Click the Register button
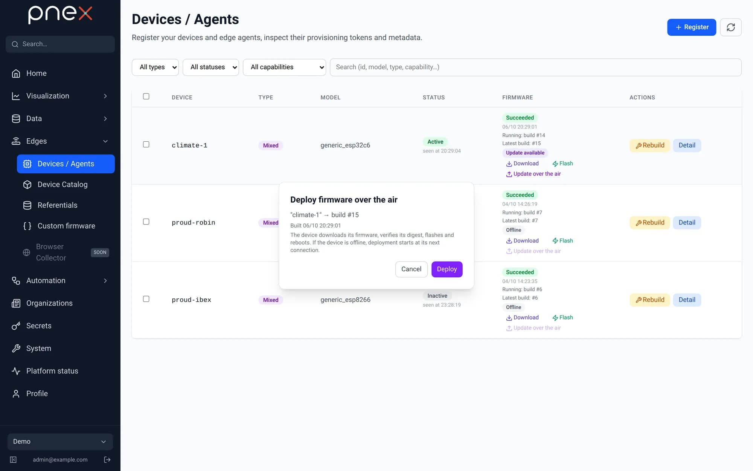The width and height of the screenshot is (753, 471). tap(692, 27)
